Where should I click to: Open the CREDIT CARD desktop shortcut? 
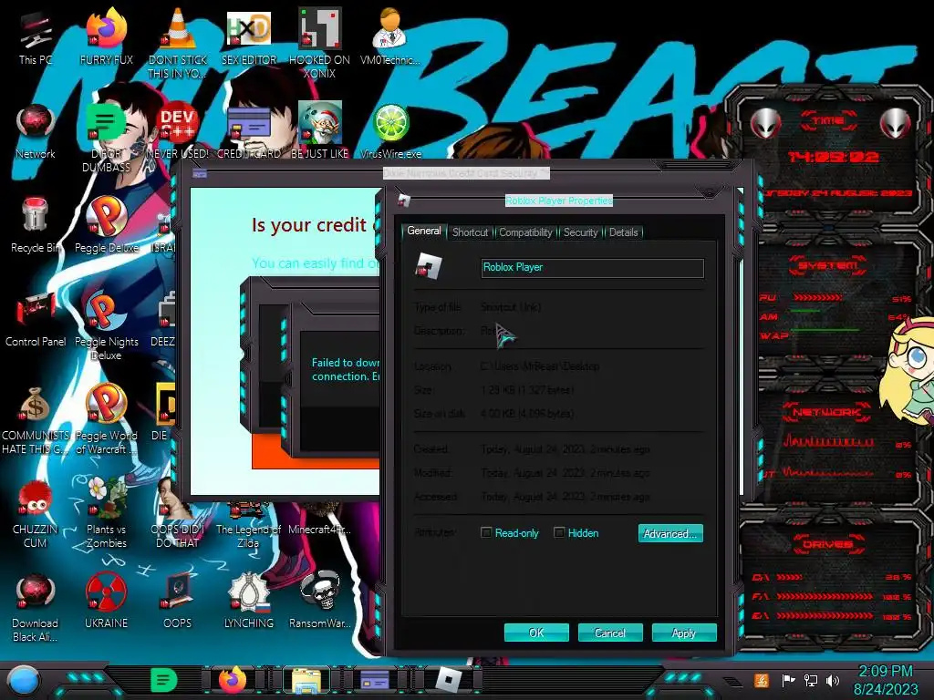click(249, 131)
